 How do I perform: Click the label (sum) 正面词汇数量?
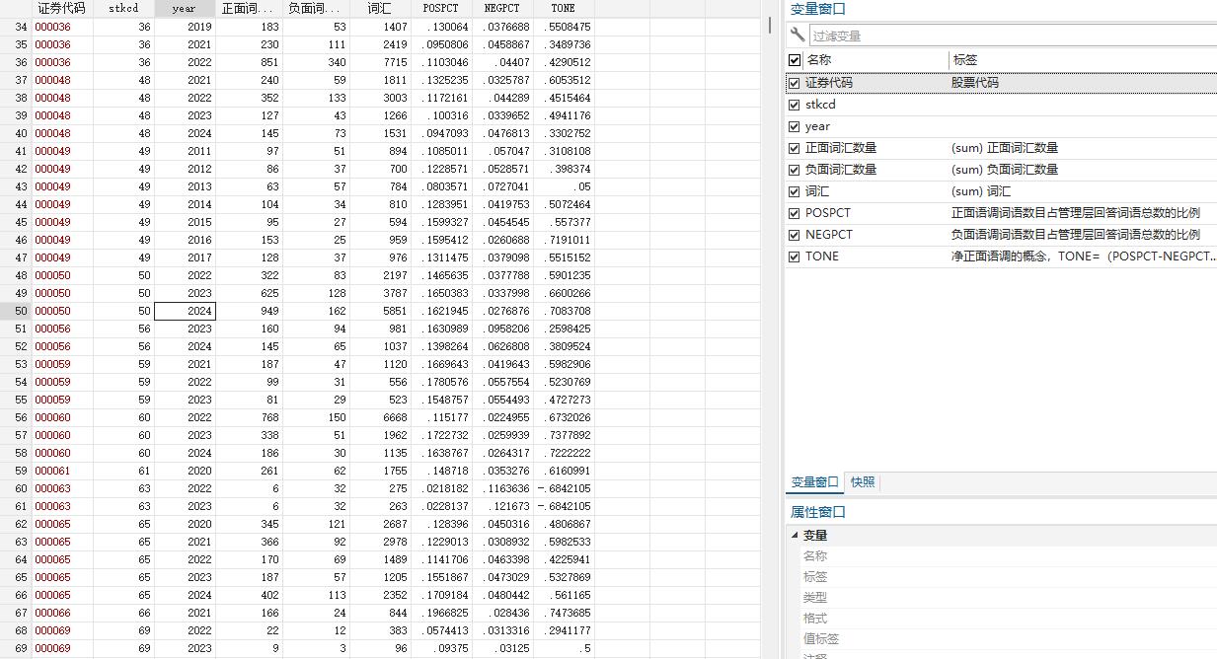(1005, 148)
